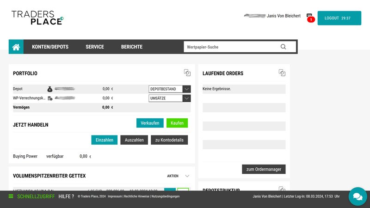The height and width of the screenshot is (208, 370).
Task: Go to the home icon tab
Action: click(x=16, y=47)
